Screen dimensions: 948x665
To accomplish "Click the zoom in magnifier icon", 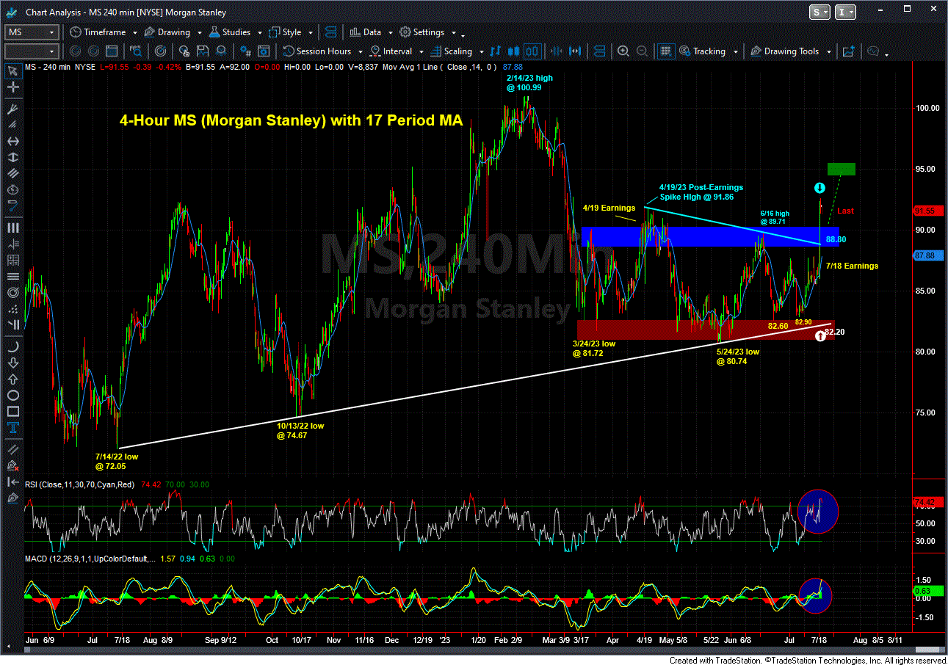I will (623, 51).
